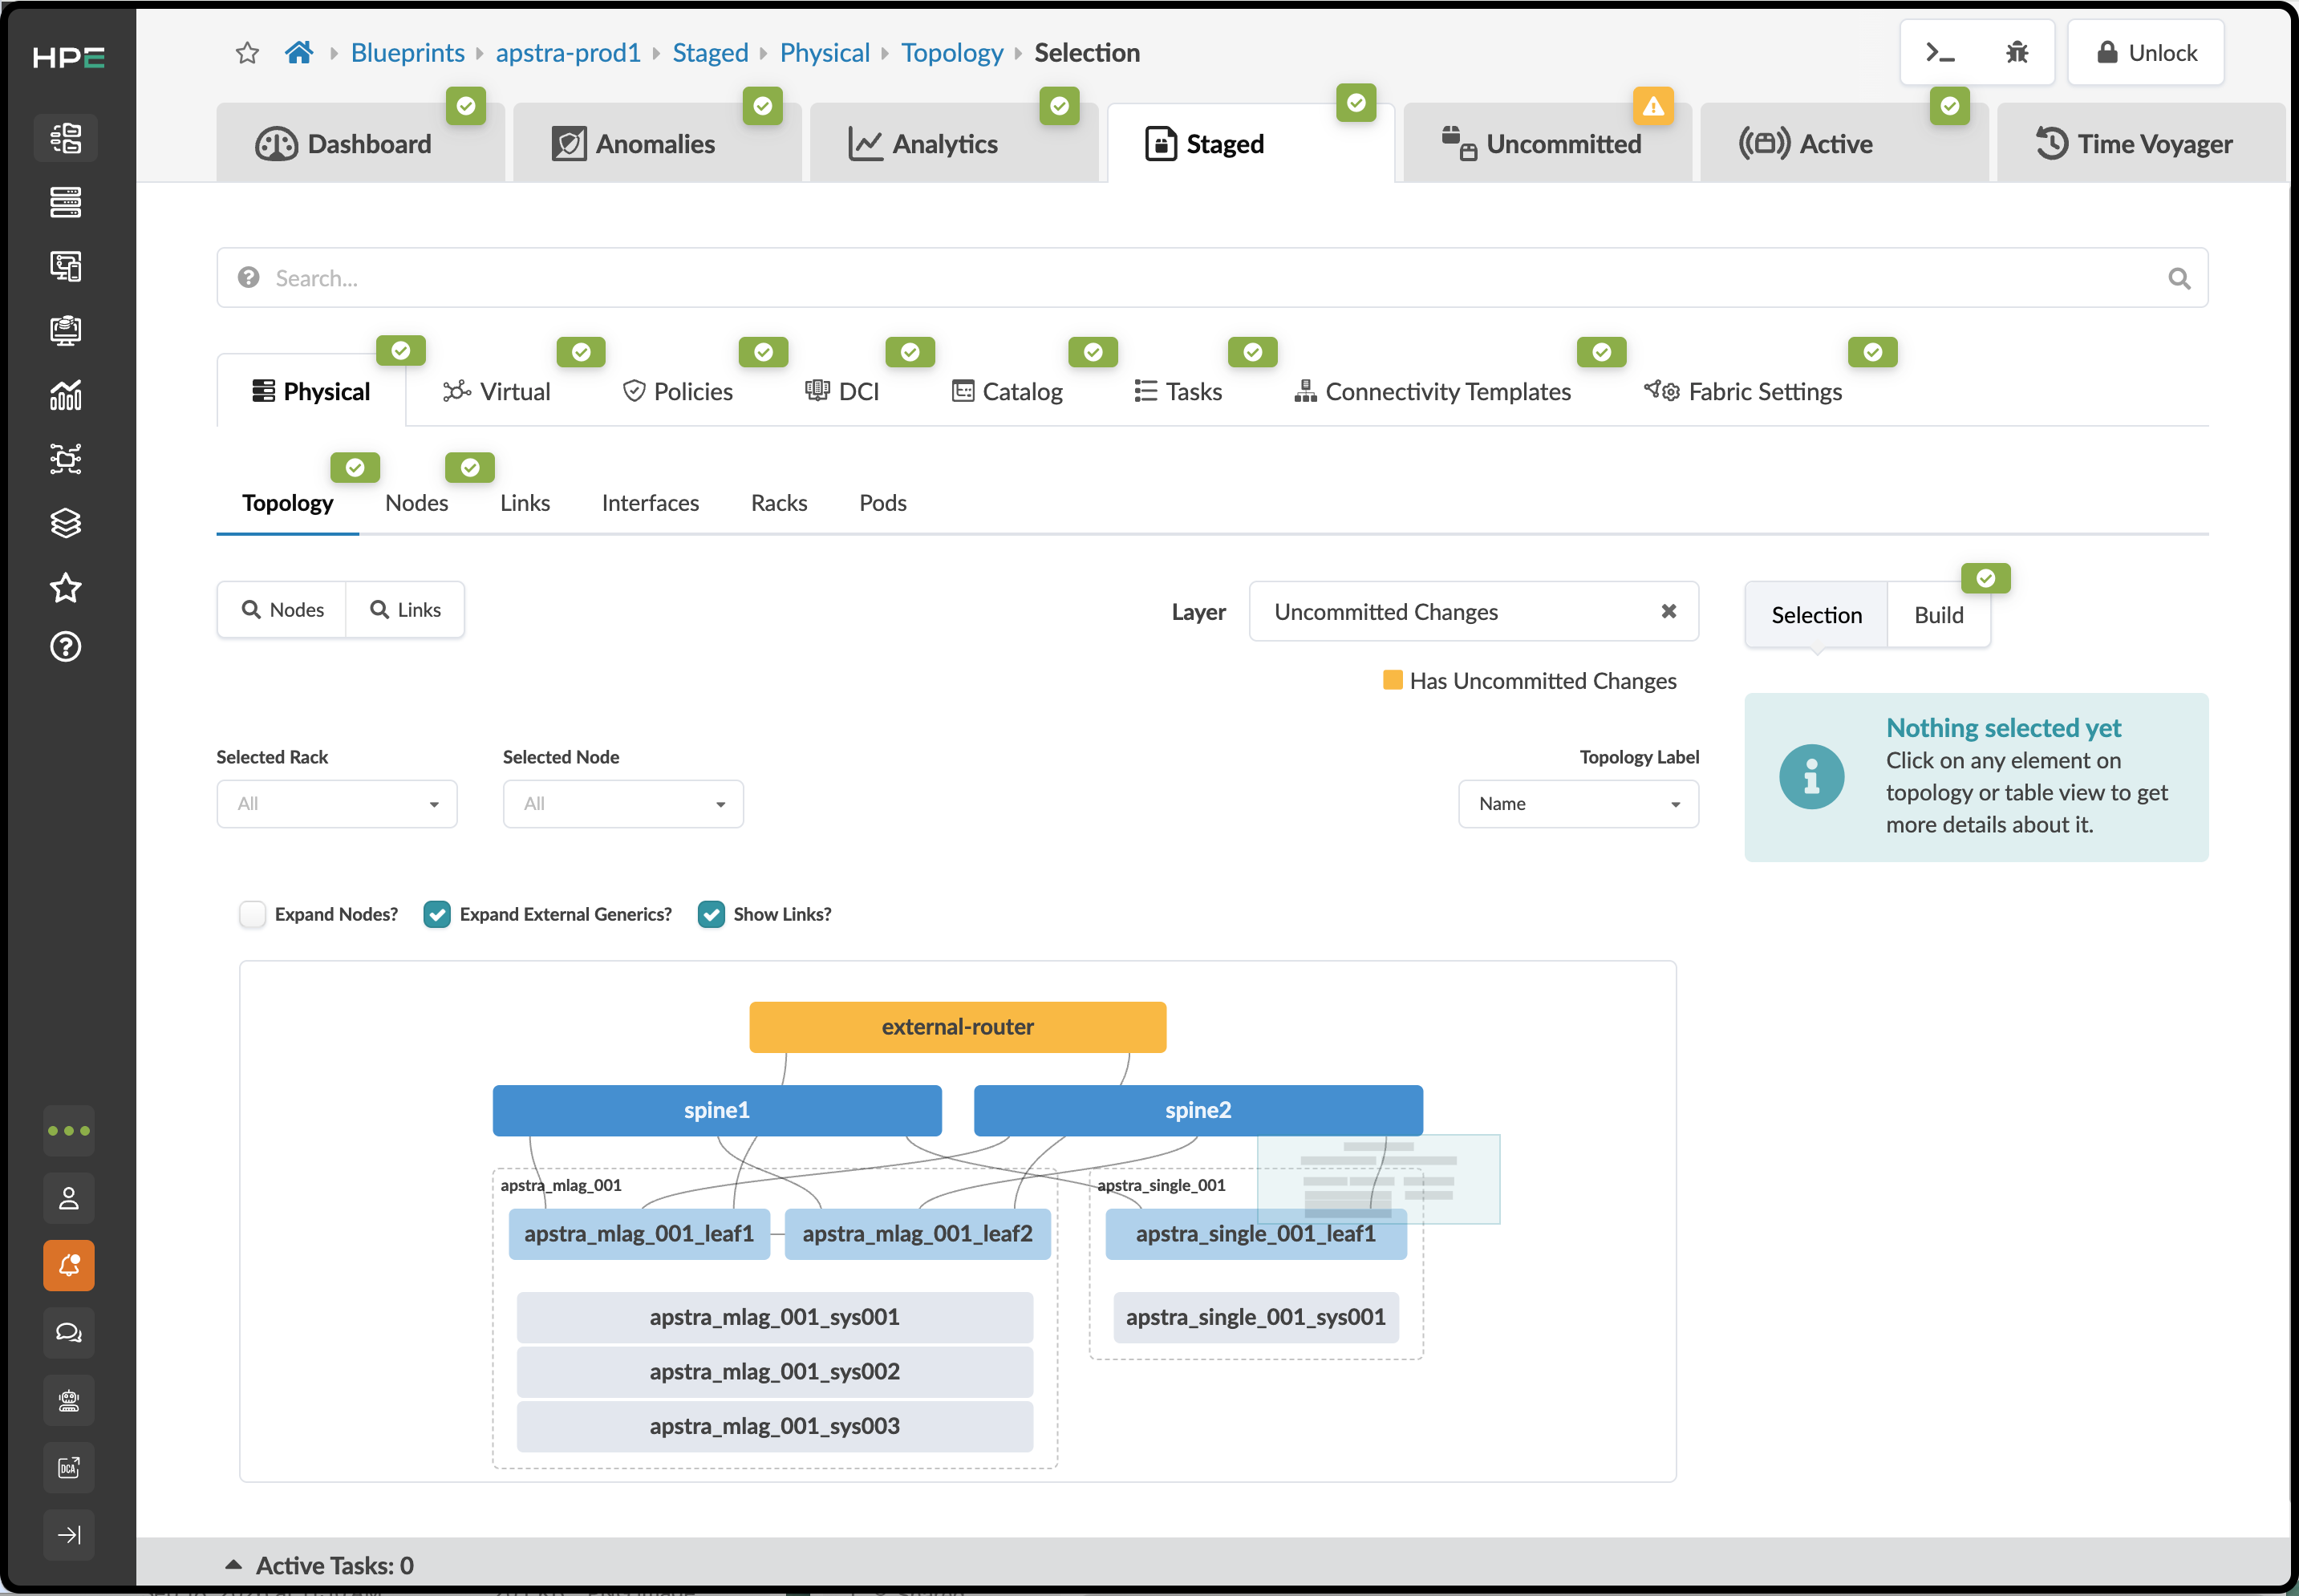This screenshot has width=2299, height=1596.
Task: Open the terminal prompt icon
Action: click(x=1940, y=53)
